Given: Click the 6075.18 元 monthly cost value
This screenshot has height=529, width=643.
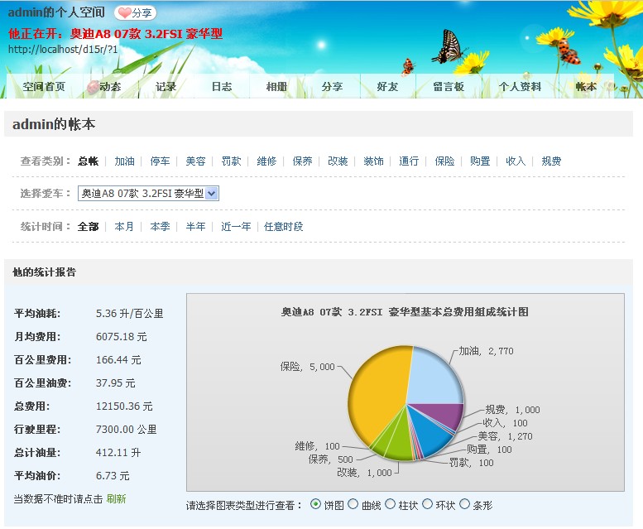Looking at the screenshot, I should pyautogui.click(x=122, y=337).
